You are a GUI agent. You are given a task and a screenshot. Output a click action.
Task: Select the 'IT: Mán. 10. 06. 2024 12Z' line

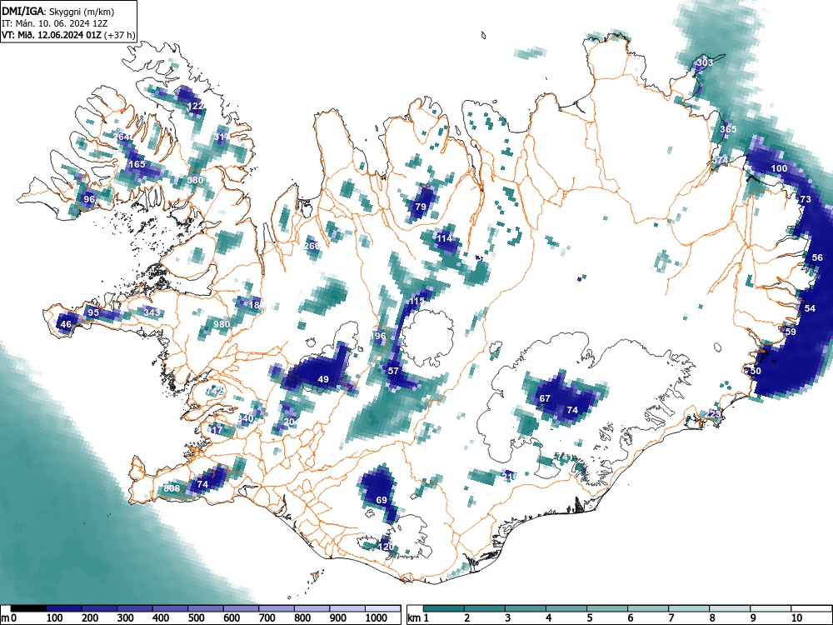tap(53, 23)
